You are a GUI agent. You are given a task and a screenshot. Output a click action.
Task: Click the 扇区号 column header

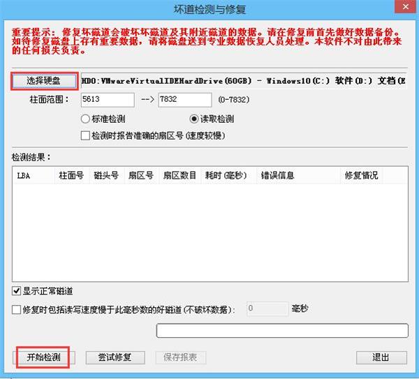[142, 175]
